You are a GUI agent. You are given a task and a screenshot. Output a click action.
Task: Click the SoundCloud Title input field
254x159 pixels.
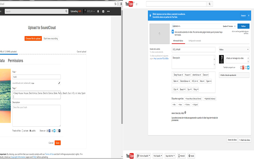click(37, 77)
